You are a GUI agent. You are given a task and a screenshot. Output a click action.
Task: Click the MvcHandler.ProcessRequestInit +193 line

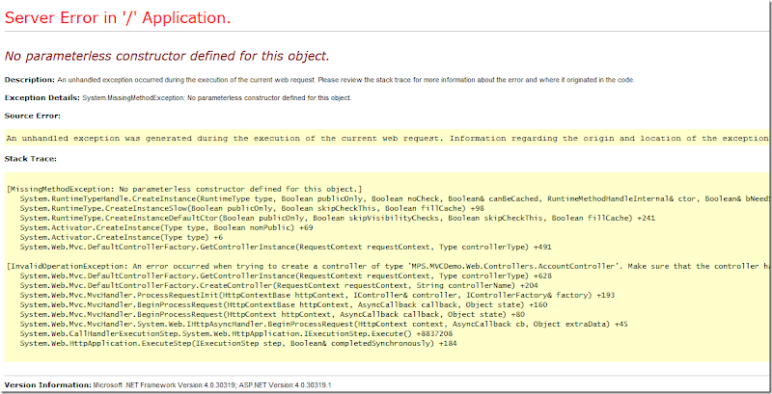(317, 295)
